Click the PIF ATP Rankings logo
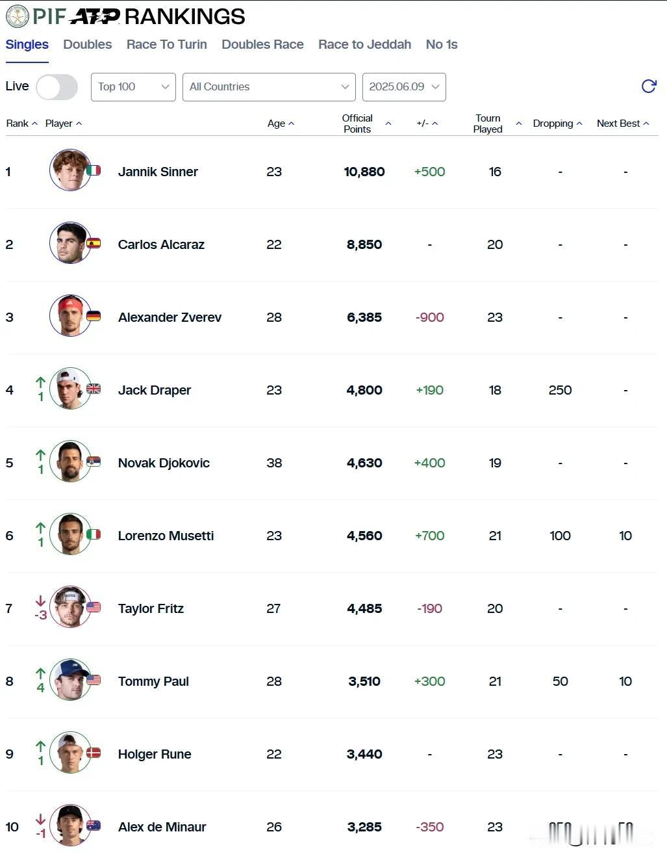Image resolution: width=667 pixels, height=860 pixels. tap(125, 16)
